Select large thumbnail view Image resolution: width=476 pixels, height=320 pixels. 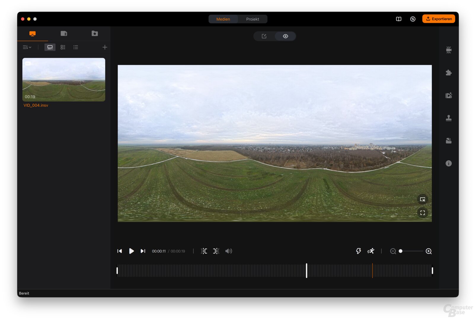[x=50, y=47]
